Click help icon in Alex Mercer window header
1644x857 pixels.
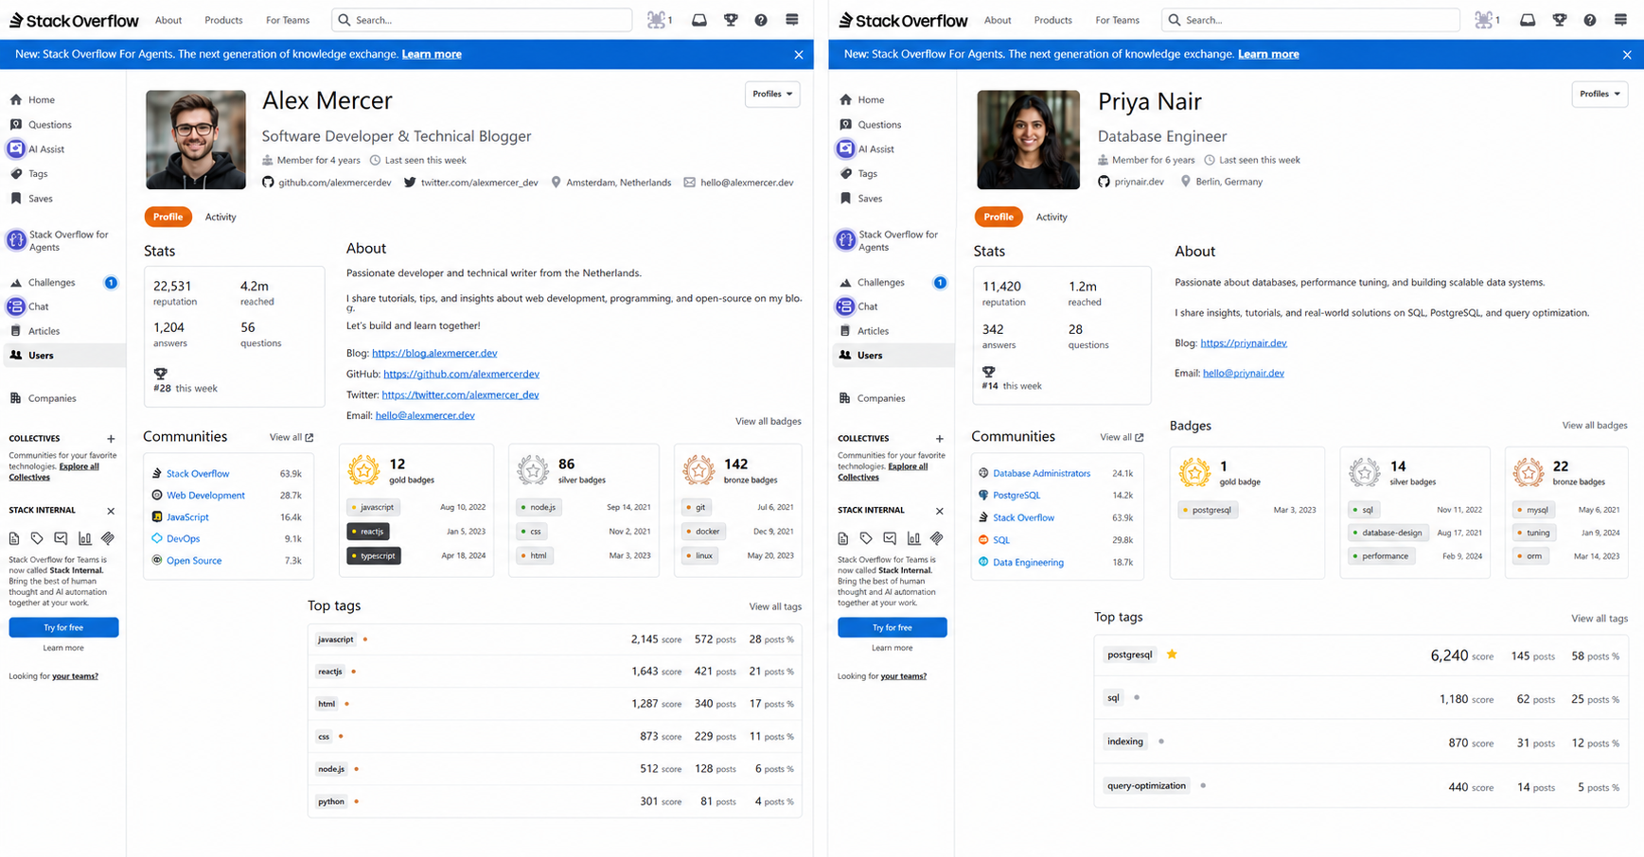[x=761, y=20]
